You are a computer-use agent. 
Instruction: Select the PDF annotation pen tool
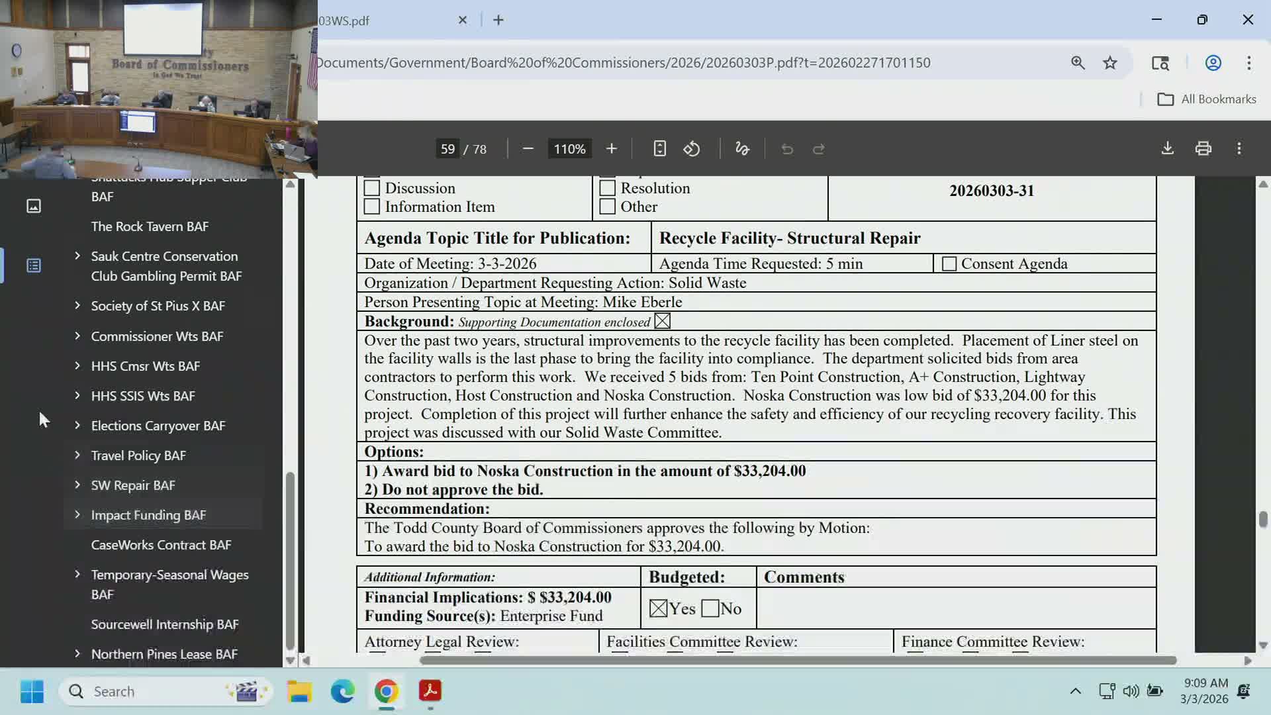click(741, 148)
